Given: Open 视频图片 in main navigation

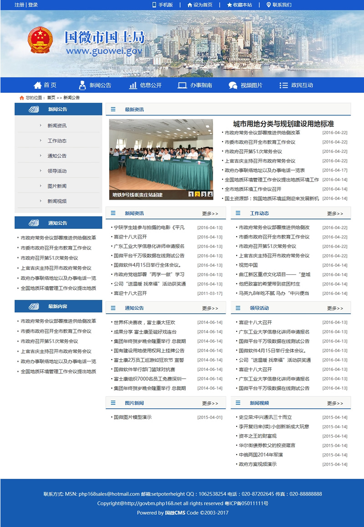Looking at the screenshot, I should [252, 86].
